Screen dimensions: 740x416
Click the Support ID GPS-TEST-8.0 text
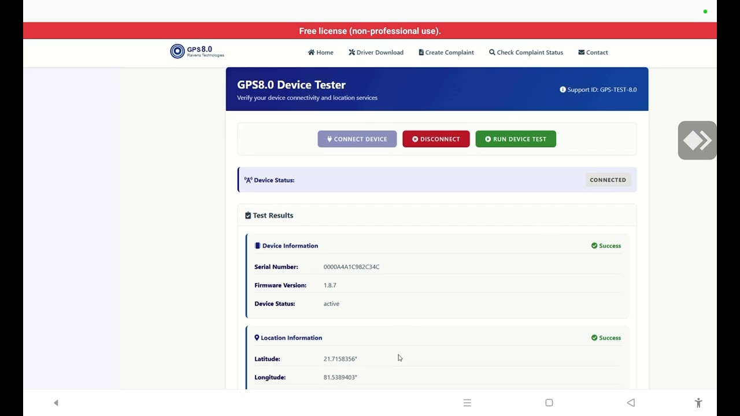602,90
